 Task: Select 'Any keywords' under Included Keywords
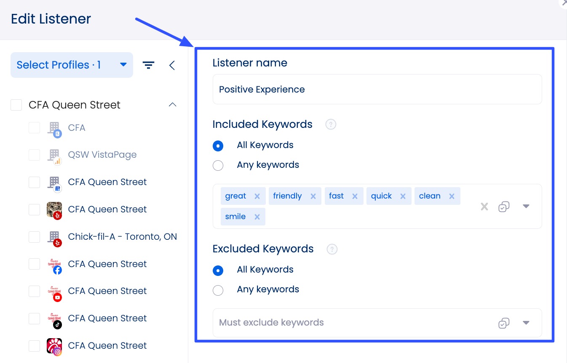218,165
